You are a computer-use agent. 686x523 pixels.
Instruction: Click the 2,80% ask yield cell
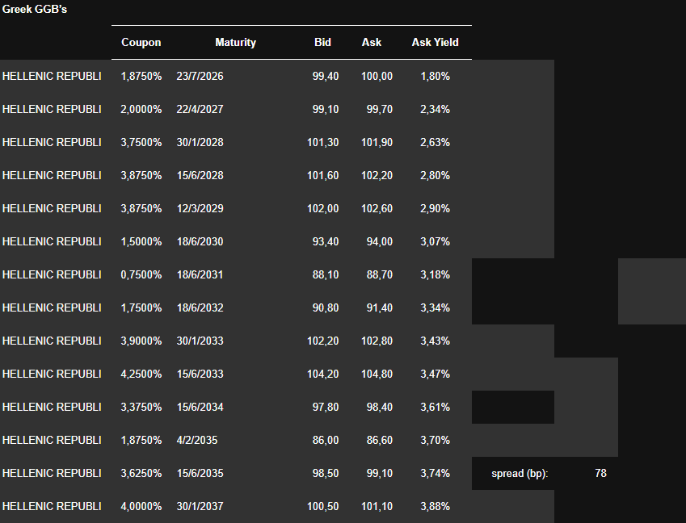pos(435,176)
